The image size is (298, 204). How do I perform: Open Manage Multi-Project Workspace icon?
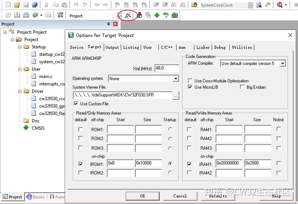point(148,15)
